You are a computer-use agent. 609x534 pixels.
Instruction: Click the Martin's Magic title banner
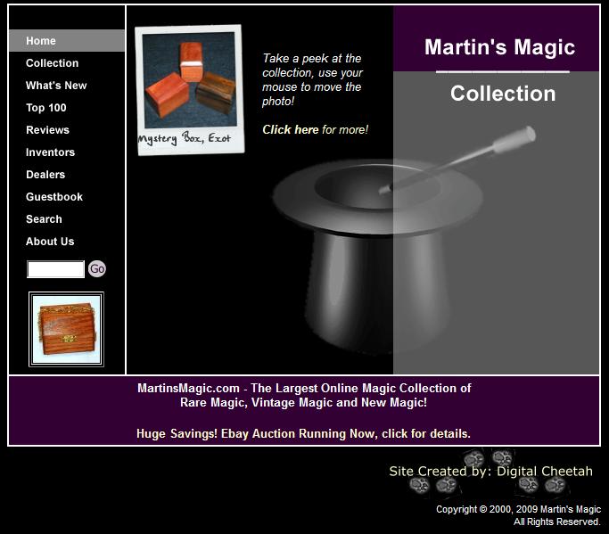pyautogui.click(x=499, y=47)
